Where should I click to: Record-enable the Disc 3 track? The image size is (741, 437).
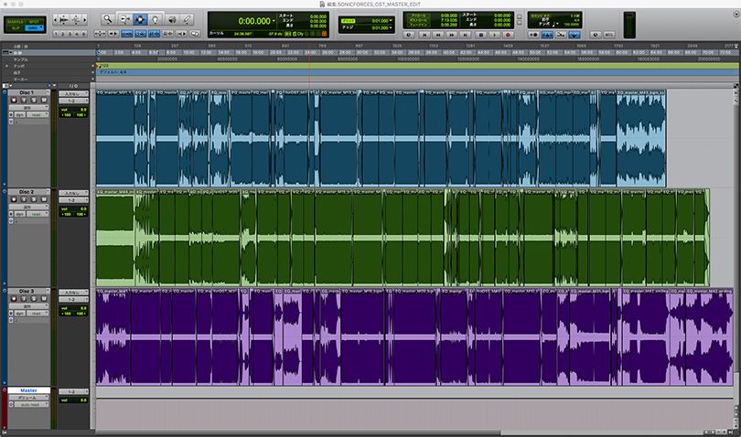[x=13, y=299]
